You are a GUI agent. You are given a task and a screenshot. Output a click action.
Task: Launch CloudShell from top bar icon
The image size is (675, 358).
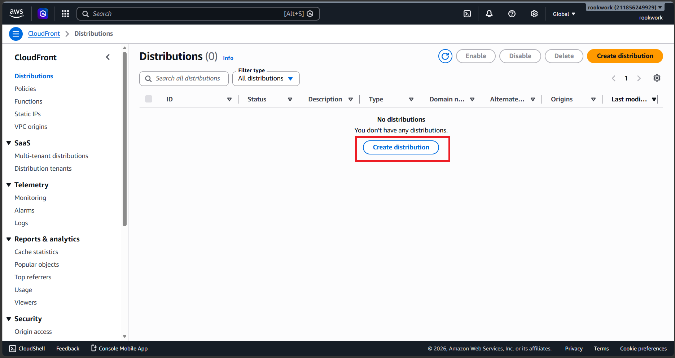467,14
